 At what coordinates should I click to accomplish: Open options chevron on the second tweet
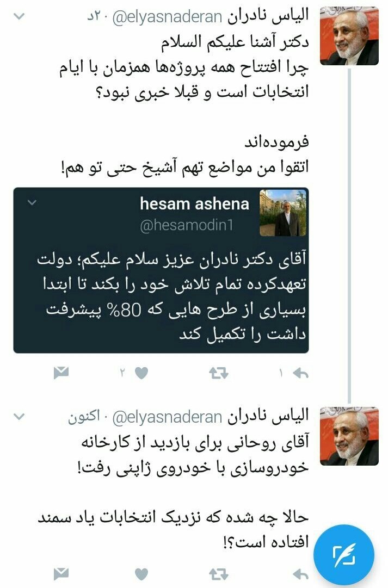tap(19, 416)
